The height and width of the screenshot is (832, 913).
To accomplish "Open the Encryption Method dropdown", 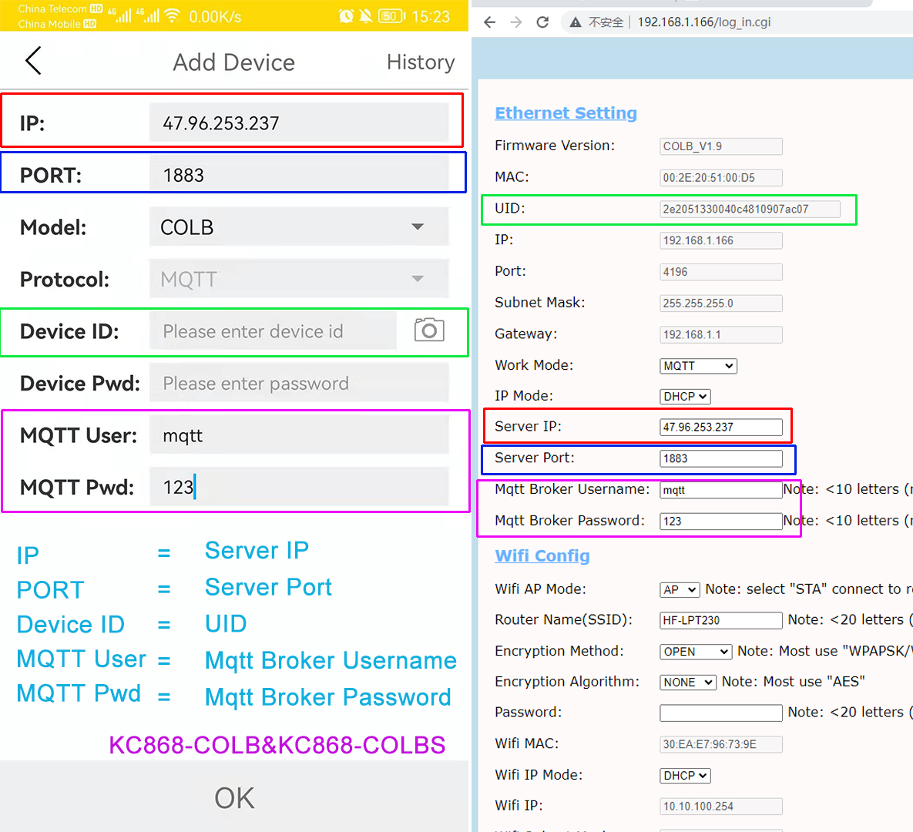I will point(696,652).
